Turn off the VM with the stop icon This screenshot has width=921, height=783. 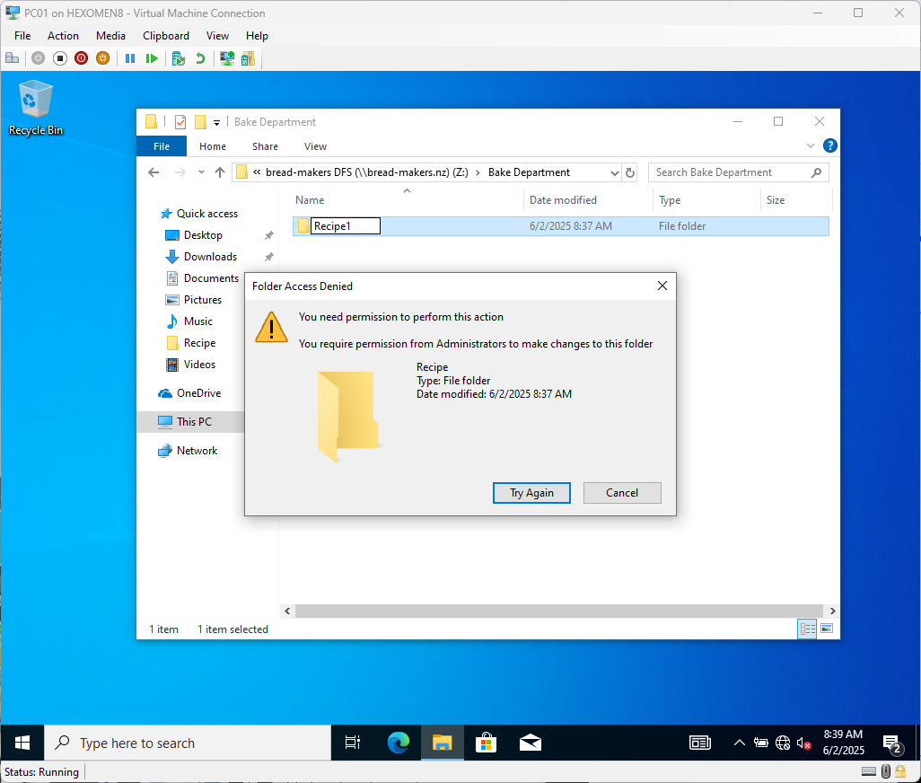click(x=60, y=58)
